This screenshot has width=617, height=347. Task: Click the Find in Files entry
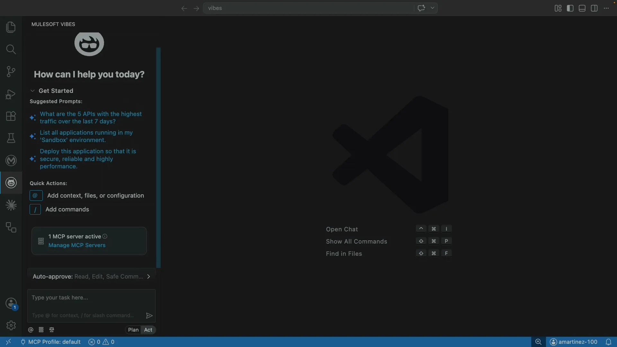[x=344, y=254]
